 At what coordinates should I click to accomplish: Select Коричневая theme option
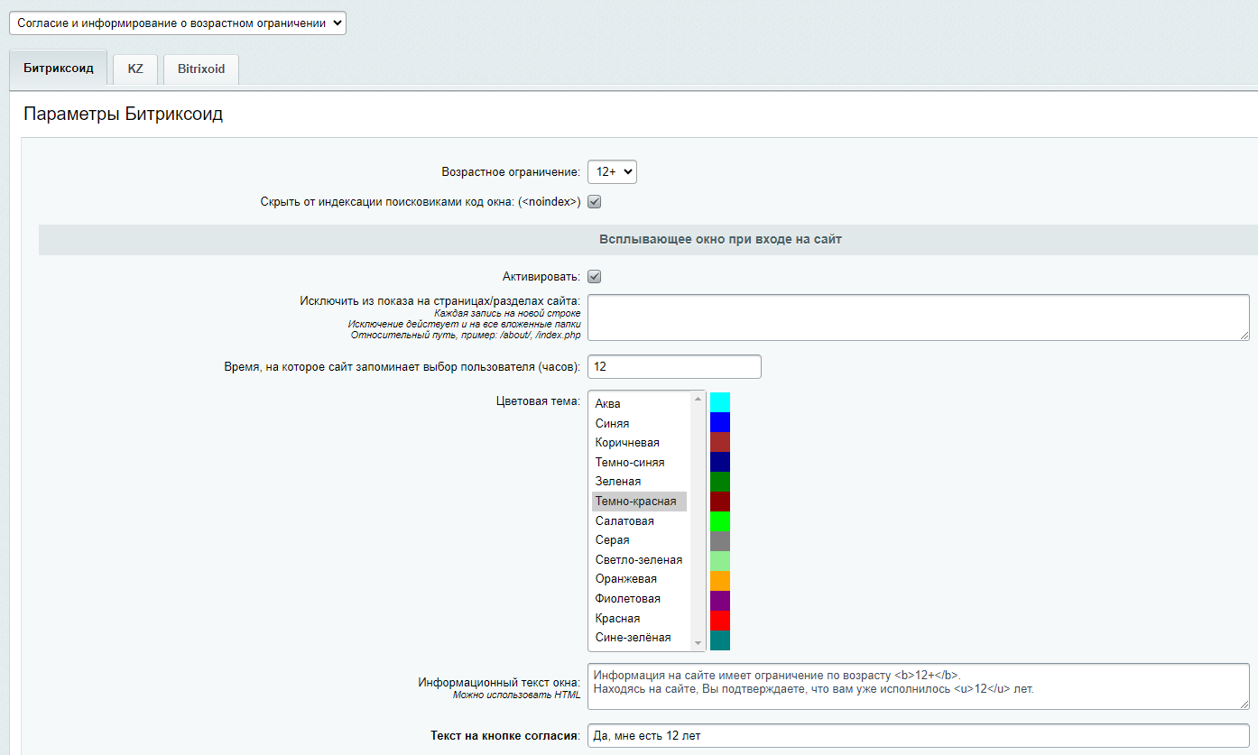point(639,442)
